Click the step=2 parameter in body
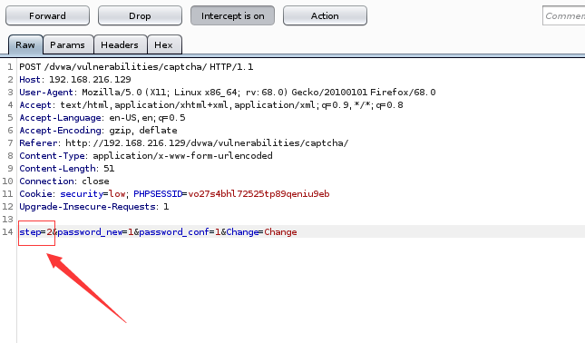The height and width of the screenshot is (343, 585). point(35,232)
